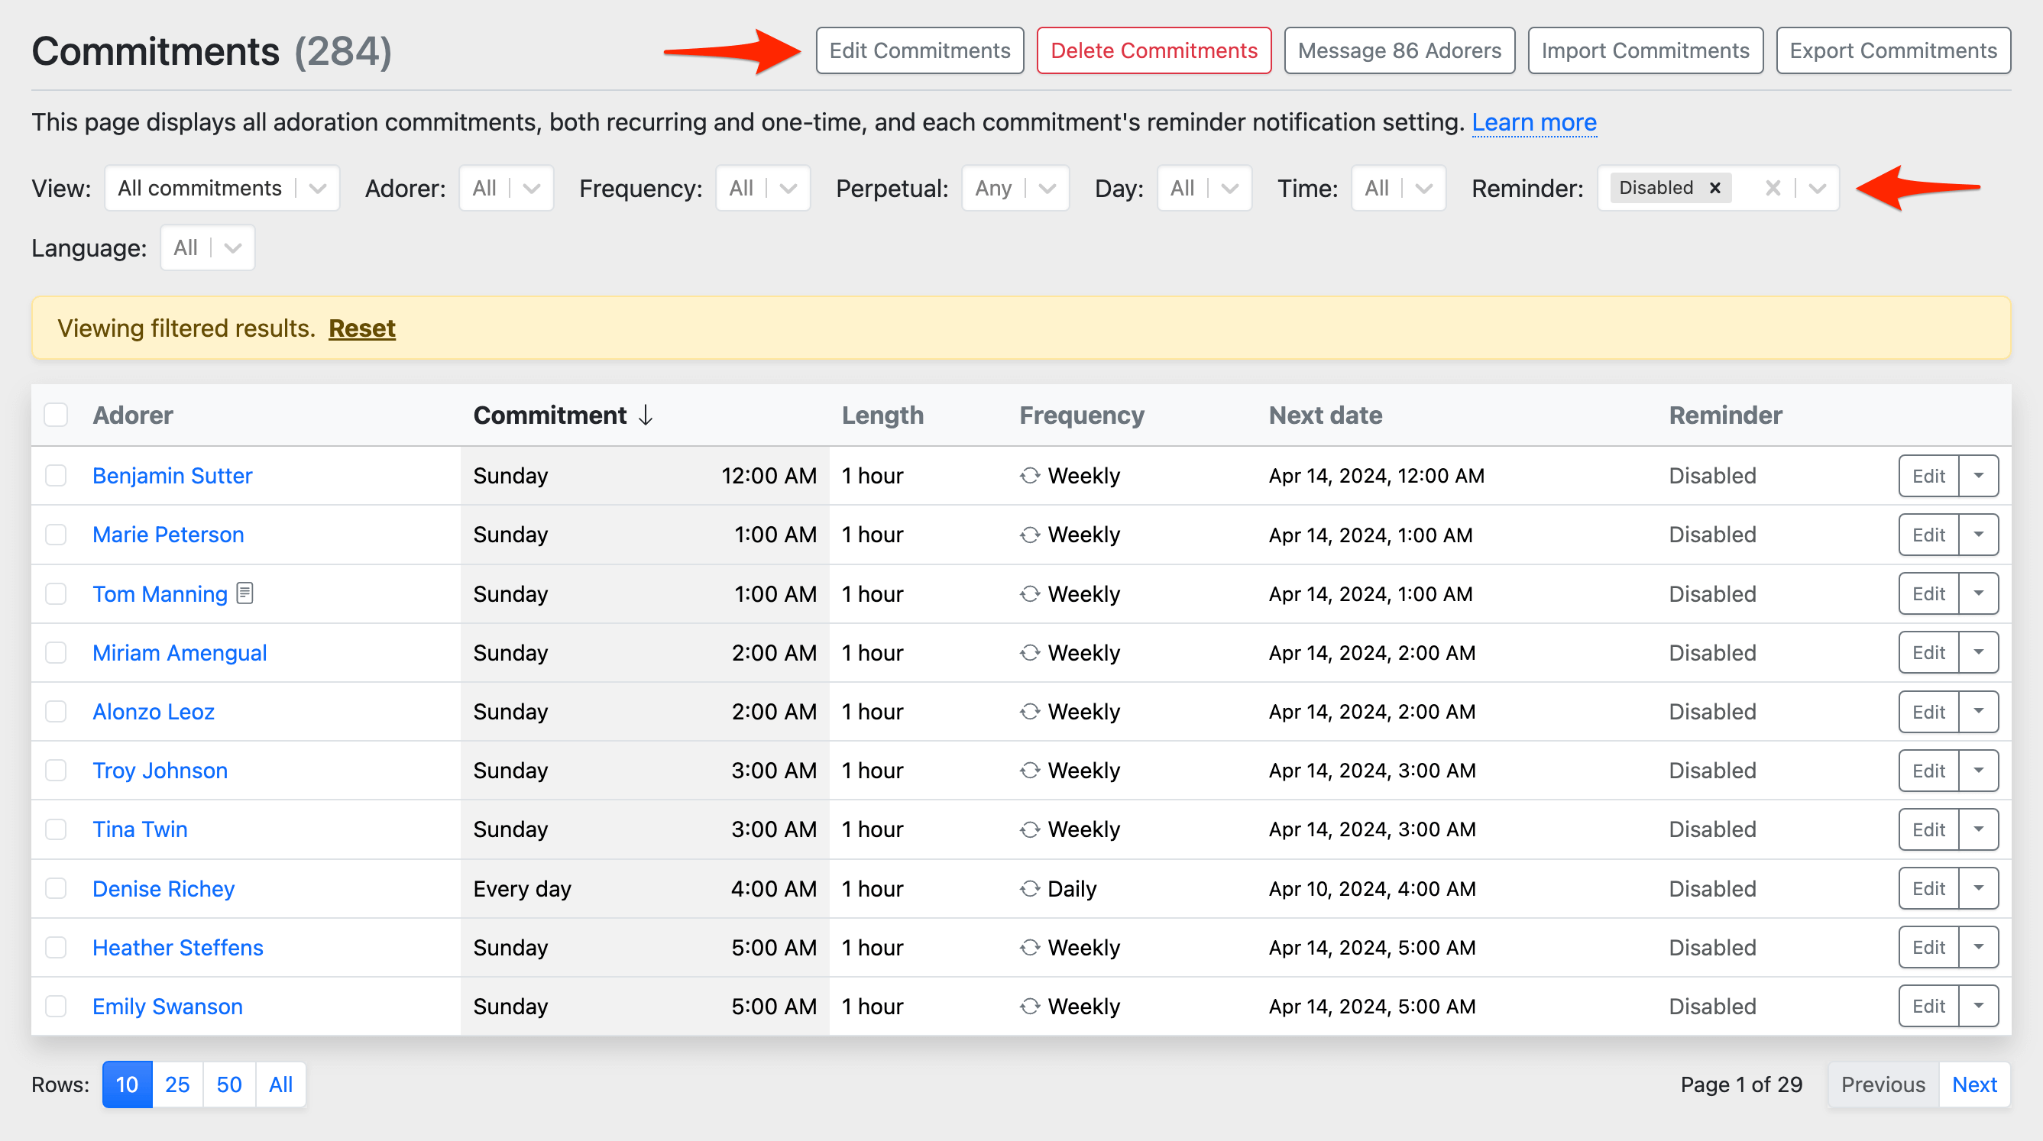Open action caret menu for Emily Swanson row
Viewport: 2043px width, 1141px height.
(x=1978, y=1005)
